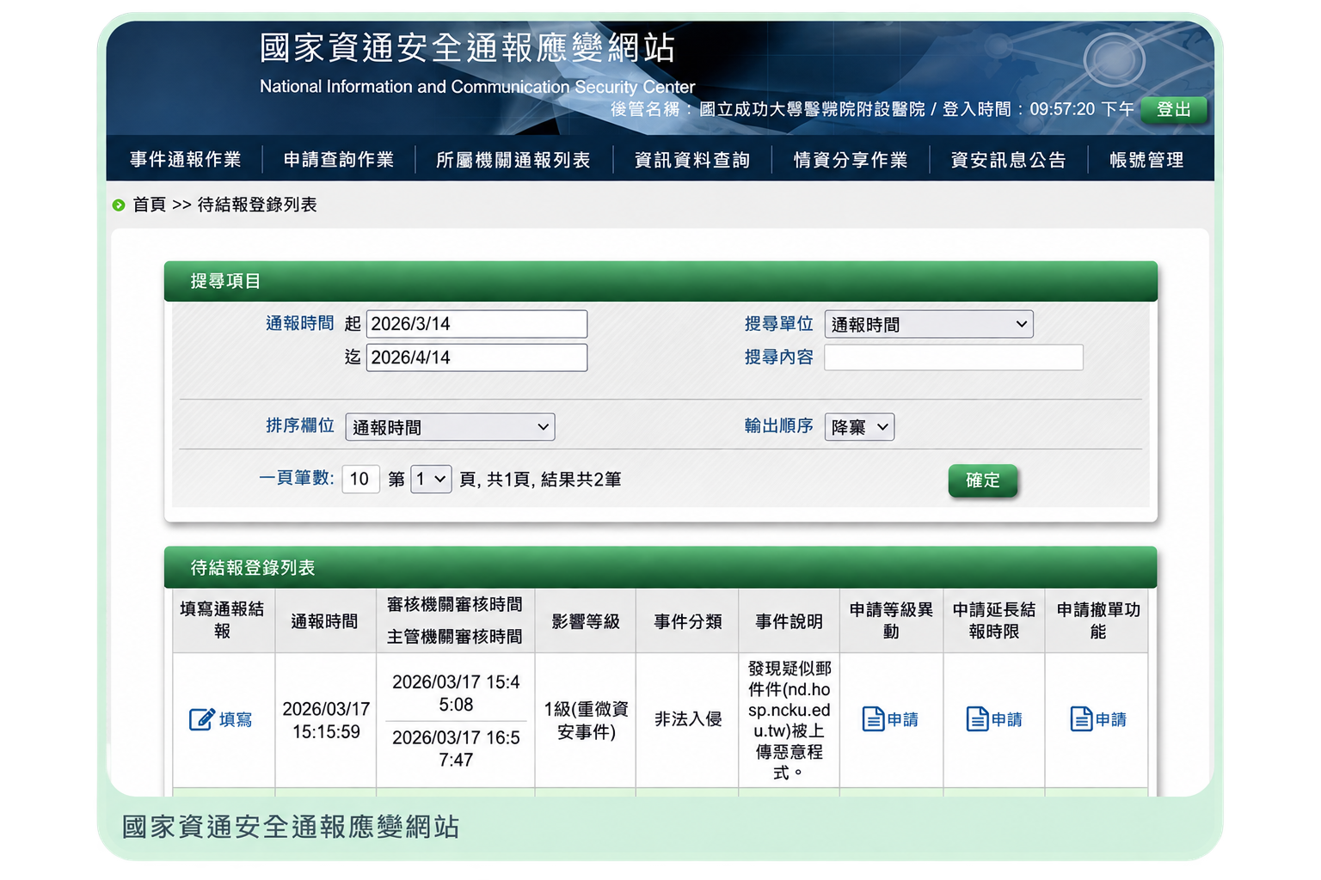
Task: Click the 一頁筆數 field showing 10
Action: click(360, 479)
